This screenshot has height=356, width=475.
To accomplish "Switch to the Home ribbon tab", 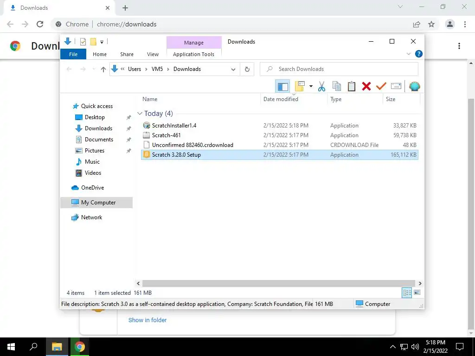I will click(100, 54).
